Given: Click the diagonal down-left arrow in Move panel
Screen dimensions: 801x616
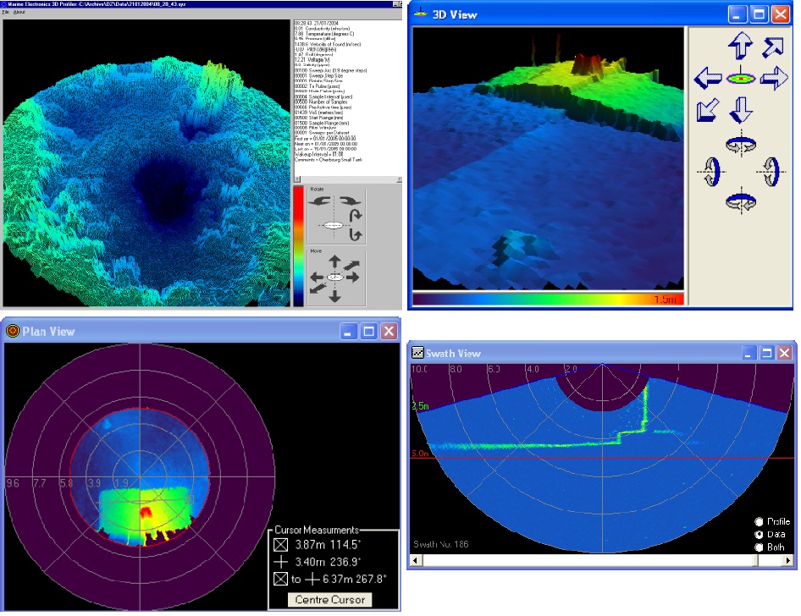Looking at the screenshot, I should (318, 289).
